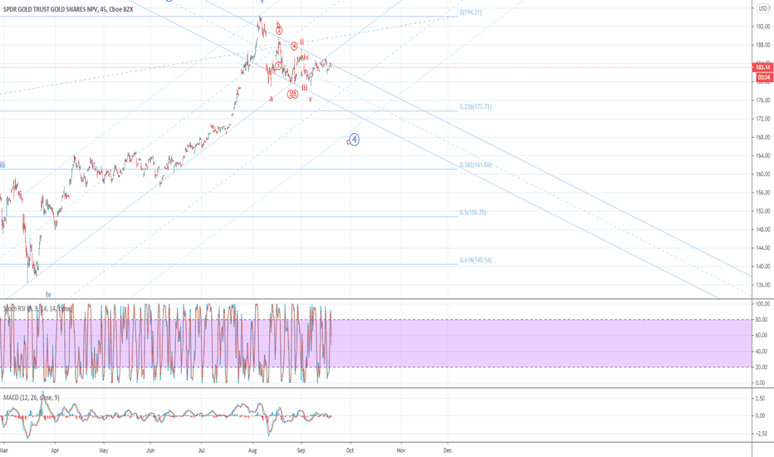Click the 140.00 price axis label

762,266
